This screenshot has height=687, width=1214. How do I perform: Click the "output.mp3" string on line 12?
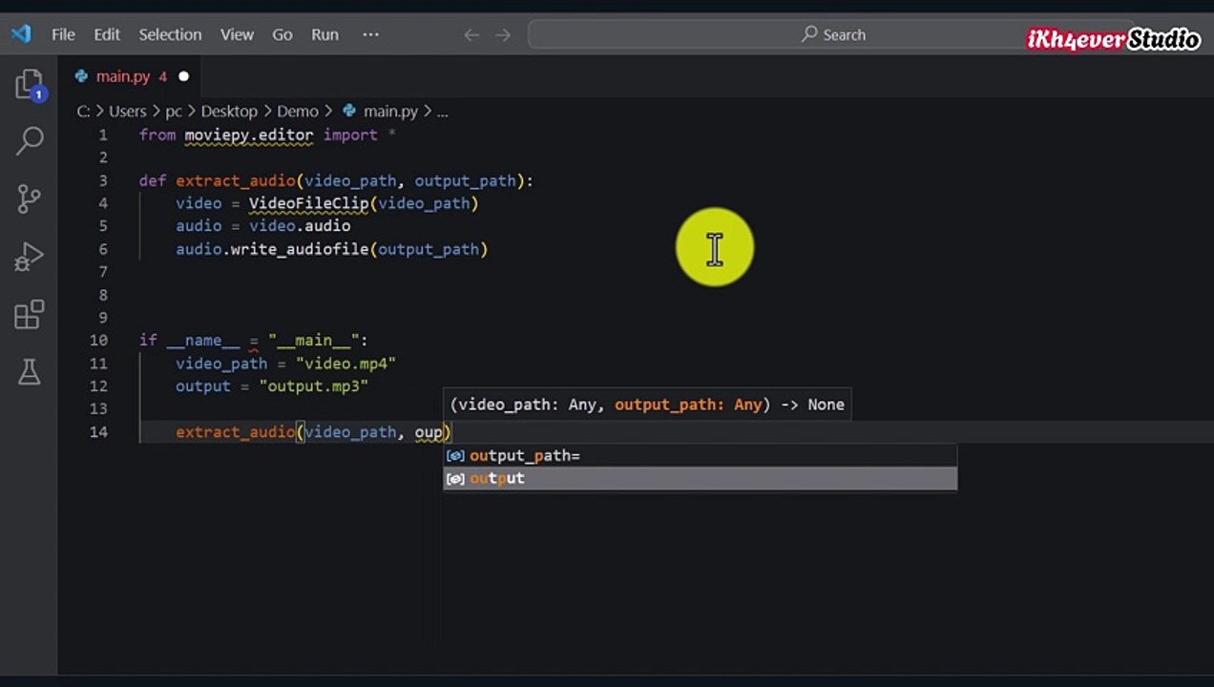(314, 385)
